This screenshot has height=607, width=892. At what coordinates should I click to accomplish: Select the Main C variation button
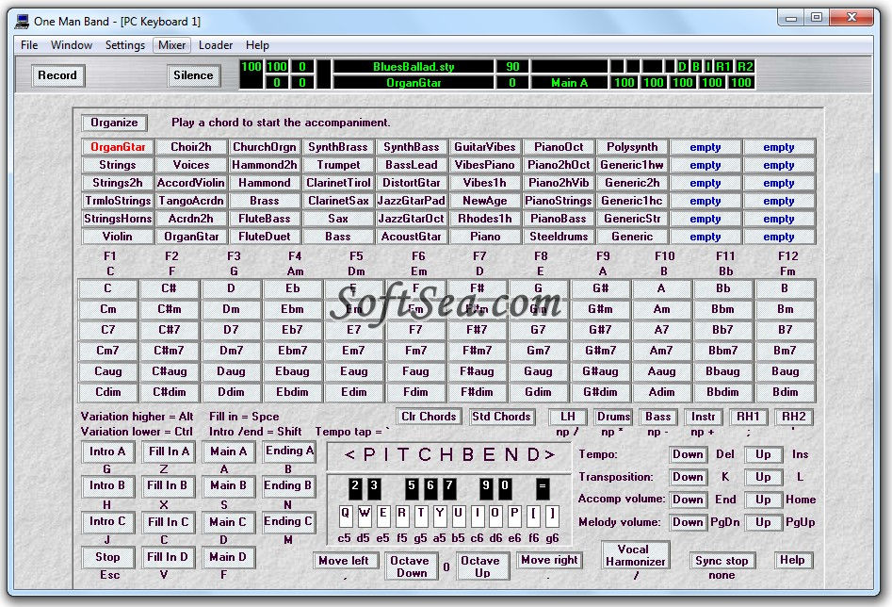point(228,521)
